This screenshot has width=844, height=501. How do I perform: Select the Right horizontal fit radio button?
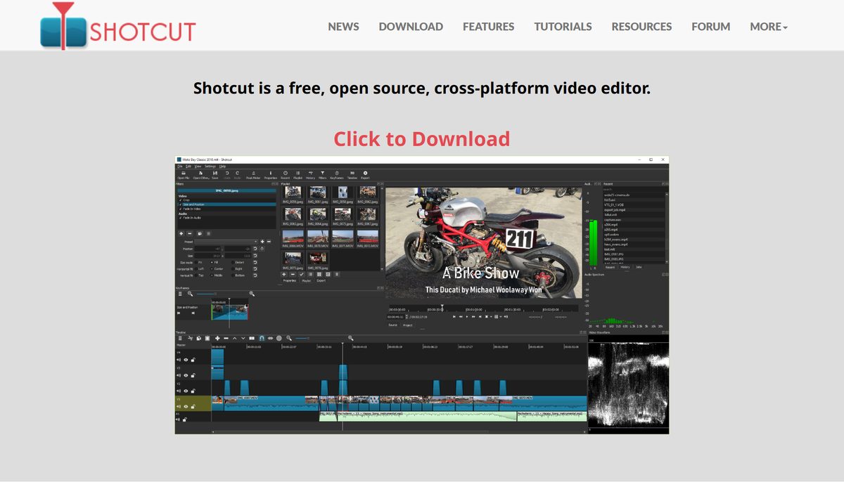tap(233, 268)
